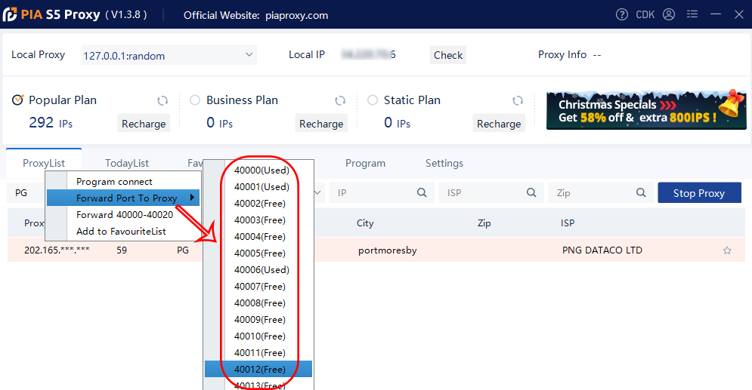752x390 pixels.
Task: Choose Program connect from context menu
Action: 123,181
